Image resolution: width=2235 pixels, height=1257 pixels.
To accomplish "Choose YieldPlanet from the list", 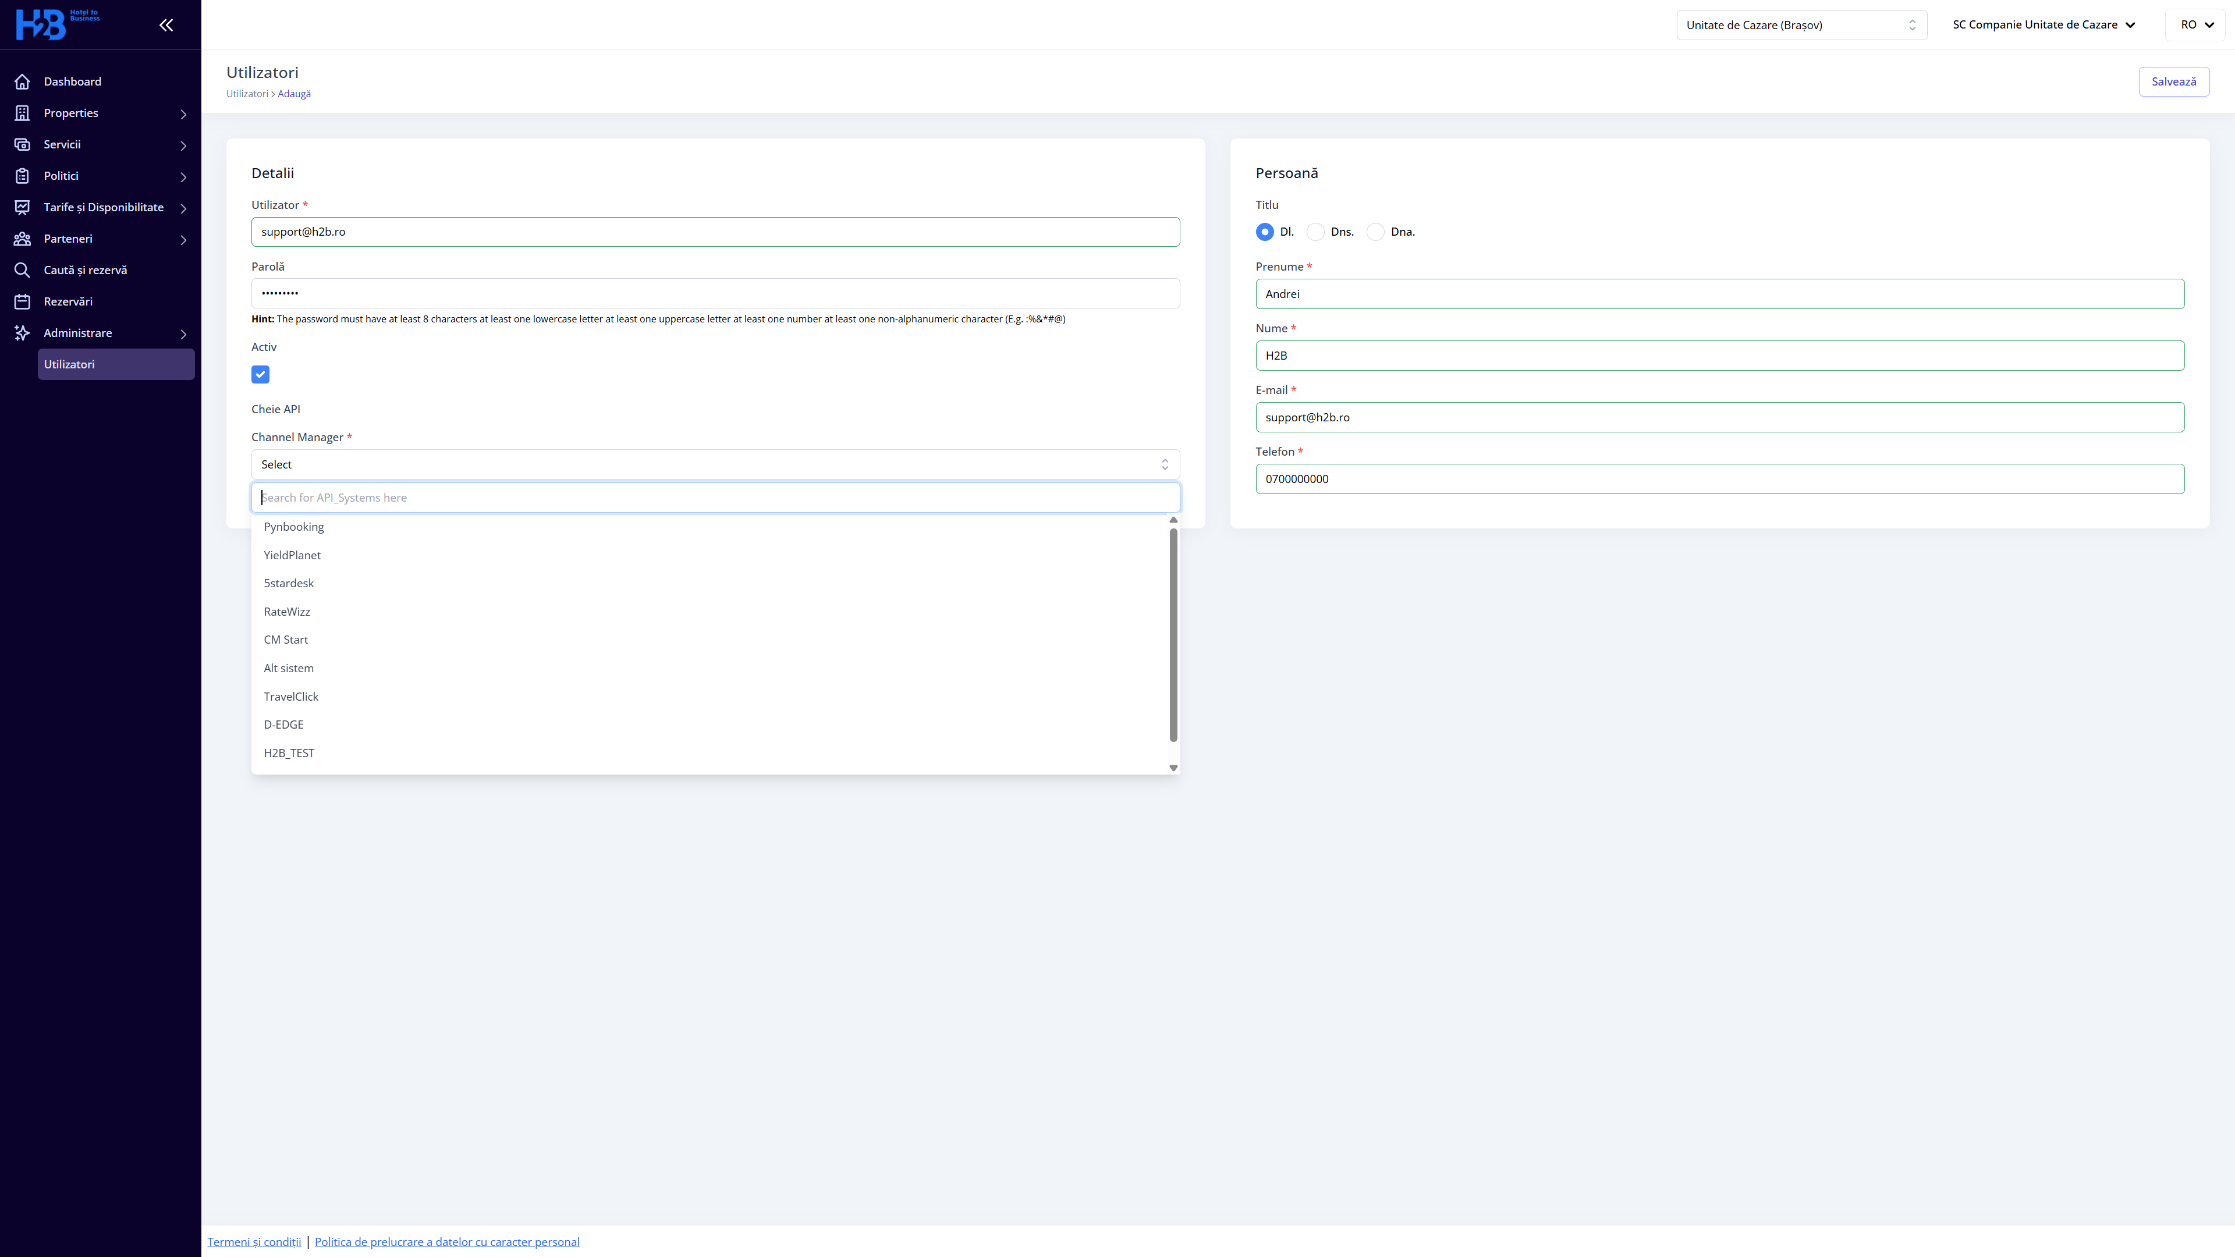I will tap(709, 555).
